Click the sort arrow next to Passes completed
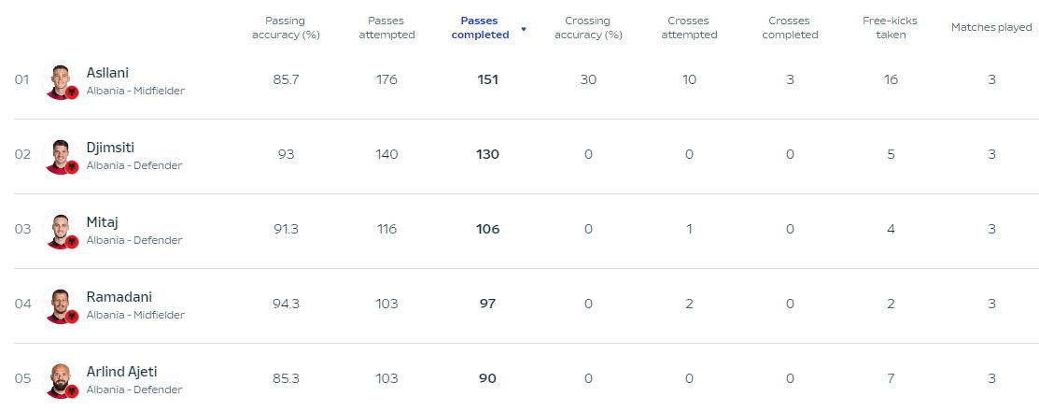 [524, 29]
